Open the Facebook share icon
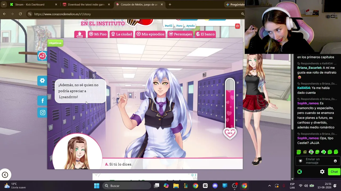 [x=42, y=101]
